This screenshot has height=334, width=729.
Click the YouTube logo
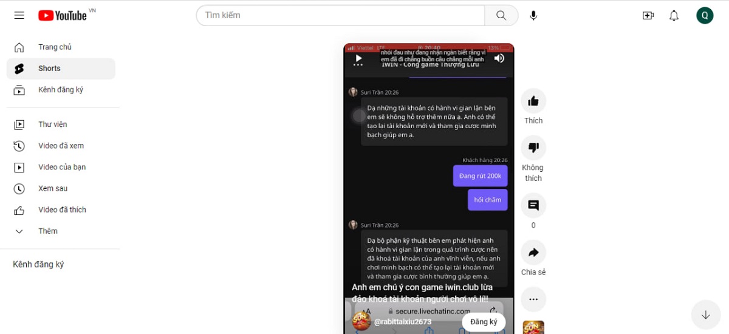[x=63, y=15]
